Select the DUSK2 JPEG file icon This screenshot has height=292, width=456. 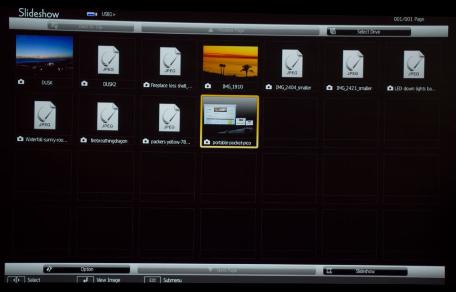pyautogui.click(x=108, y=60)
